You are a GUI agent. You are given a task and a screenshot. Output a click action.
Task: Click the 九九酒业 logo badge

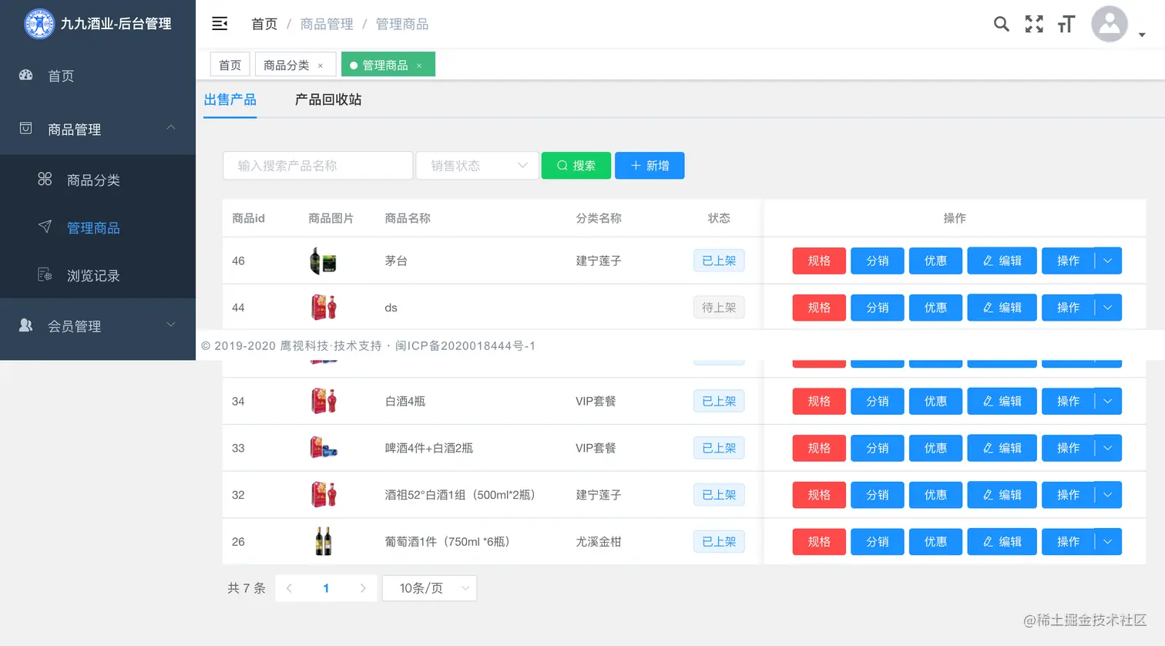pyautogui.click(x=39, y=22)
